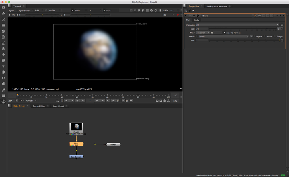Enable the mask invert checkbox
289x177 pixels.
pos(265,36)
